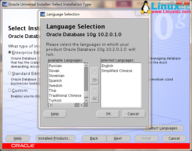Select Swedish in Available Languages
The width and height of the screenshot is (192, 151).
coord(66,86)
